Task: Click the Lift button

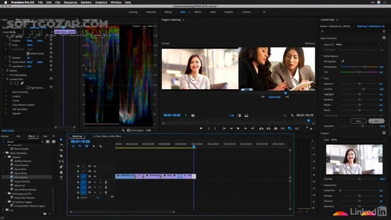Action: point(261,128)
